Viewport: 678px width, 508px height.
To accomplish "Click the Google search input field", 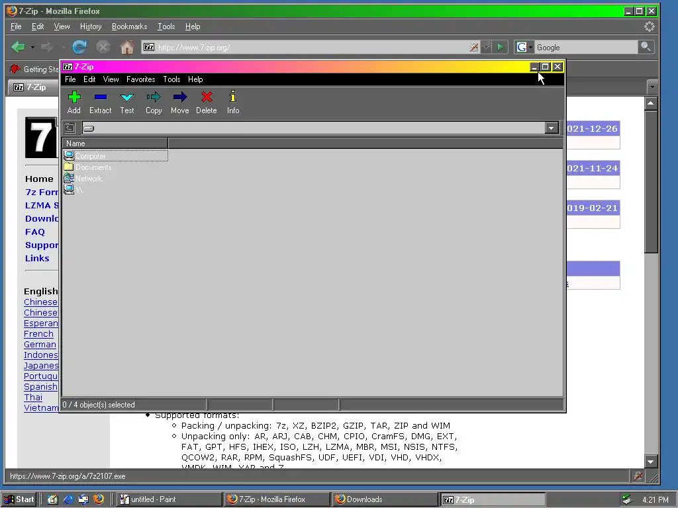I will click(585, 48).
